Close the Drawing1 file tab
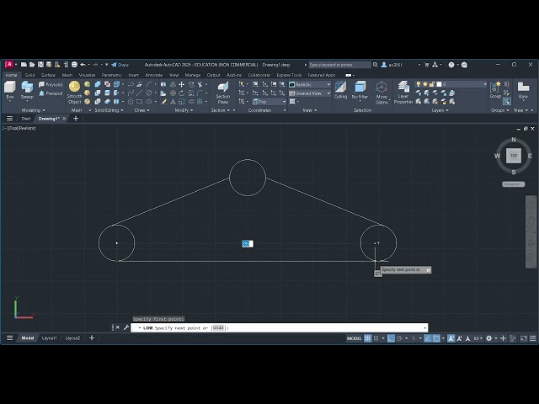This screenshot has width=539, height=404. [64, 119]
